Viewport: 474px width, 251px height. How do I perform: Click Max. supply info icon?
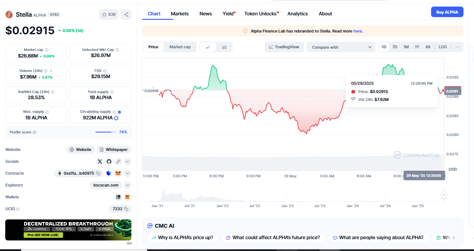coord(47,112)
